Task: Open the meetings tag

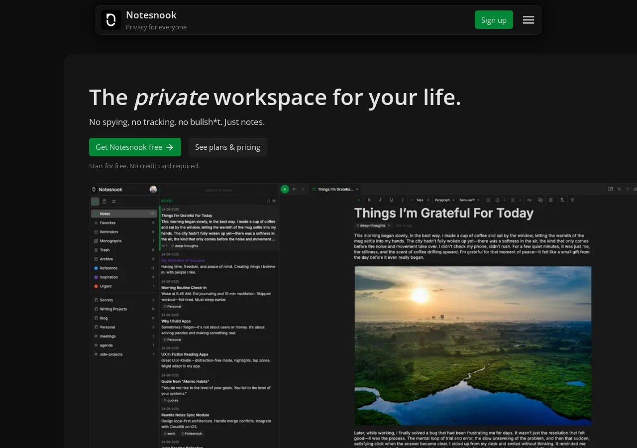Action: [124, 336]
